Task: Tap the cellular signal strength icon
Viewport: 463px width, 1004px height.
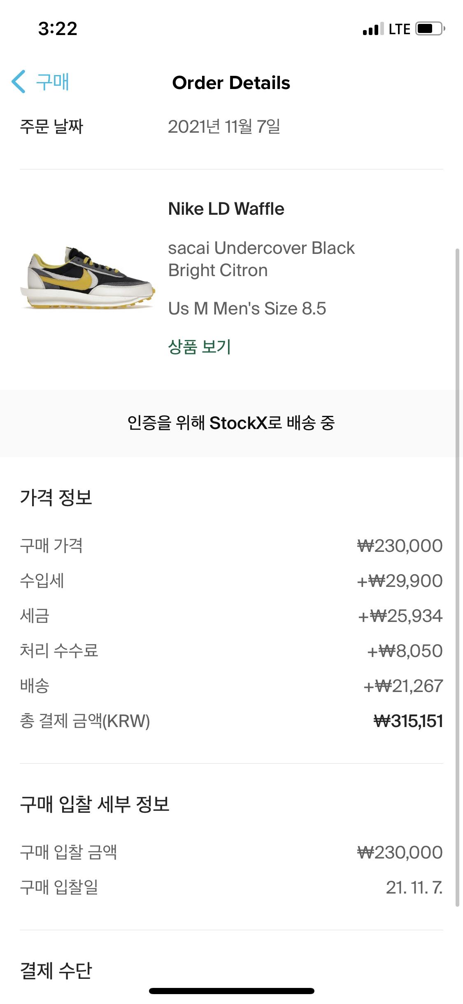Action: coord(373,29)
